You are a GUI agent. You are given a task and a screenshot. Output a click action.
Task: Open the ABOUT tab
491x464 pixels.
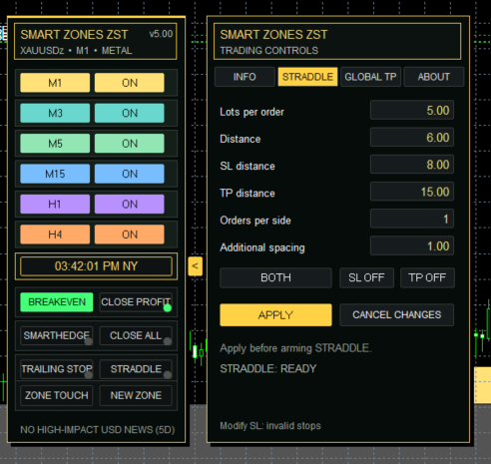(x=434, y=77)
